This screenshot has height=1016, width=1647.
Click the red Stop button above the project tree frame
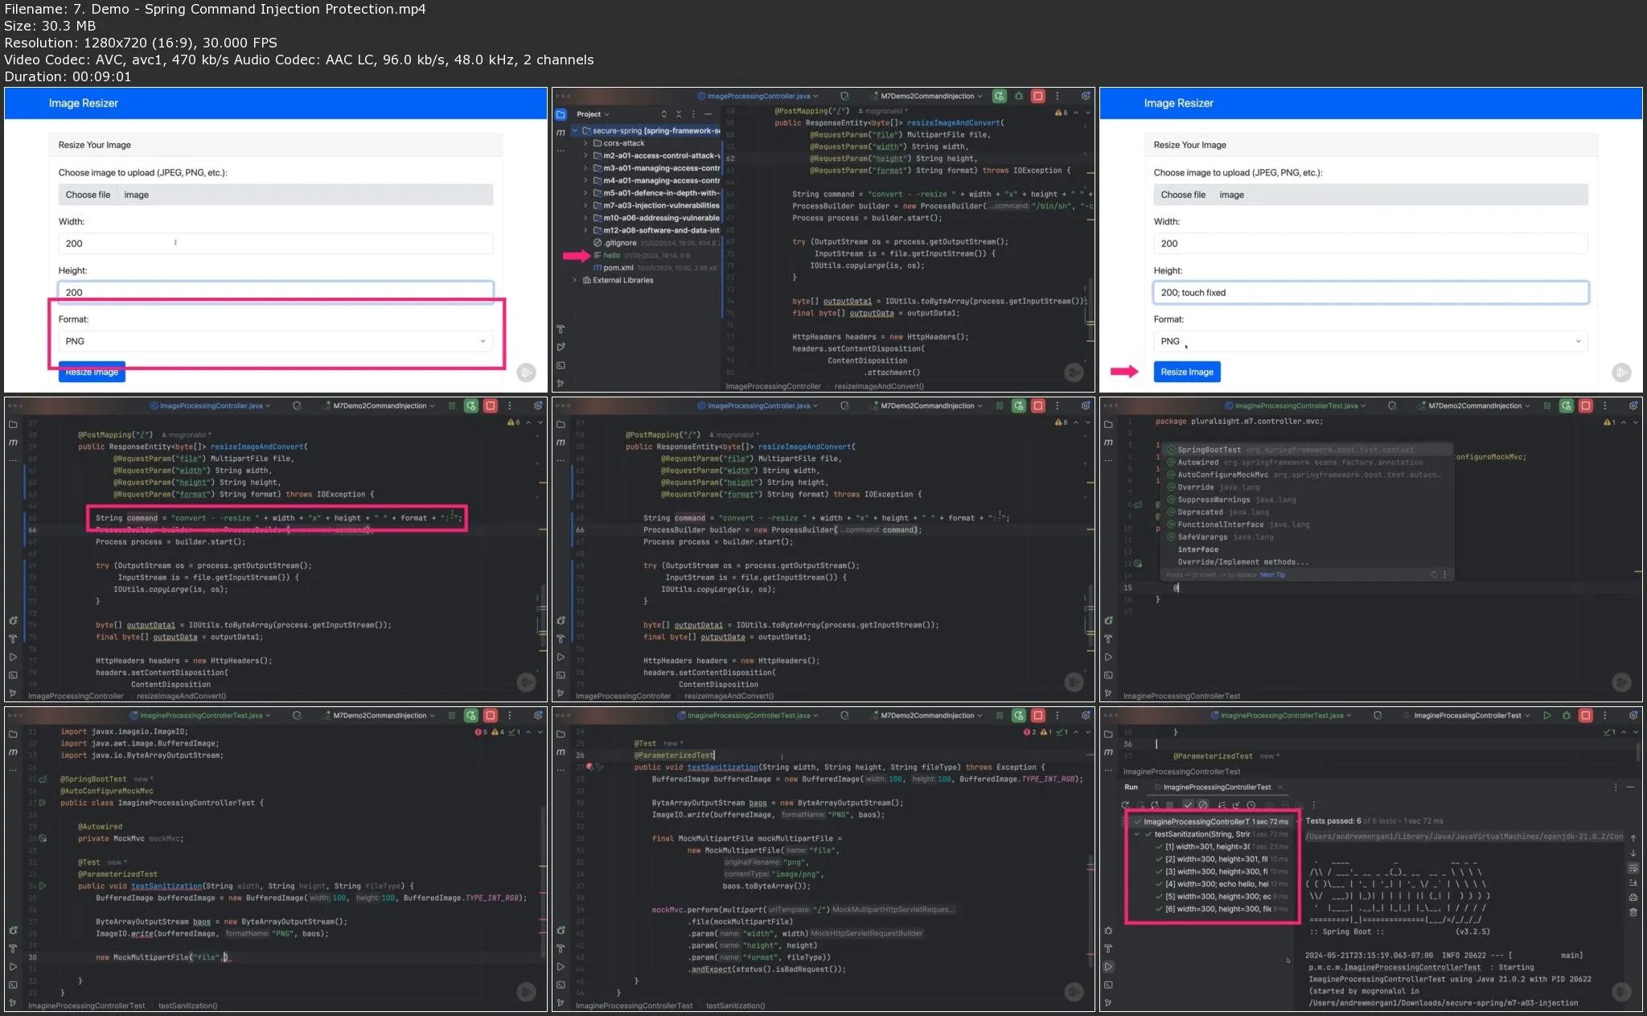(x=1038, y=96)
